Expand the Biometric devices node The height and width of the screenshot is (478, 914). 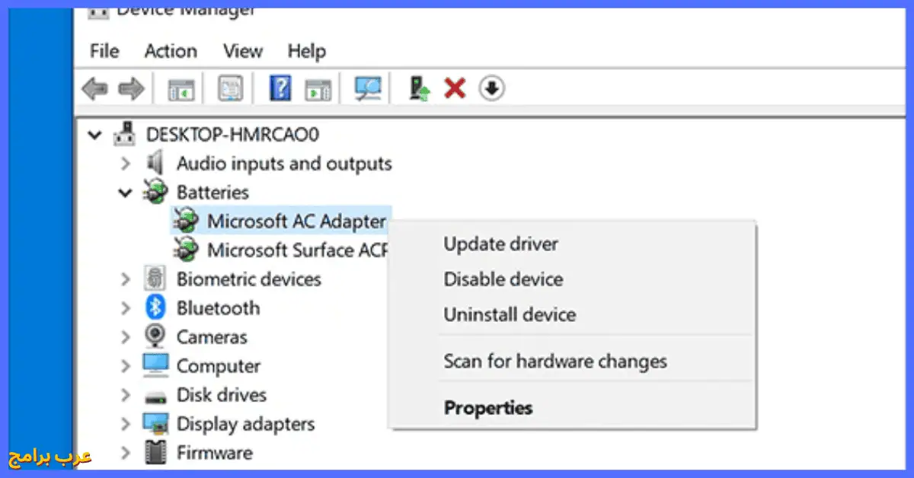(126, 279)
